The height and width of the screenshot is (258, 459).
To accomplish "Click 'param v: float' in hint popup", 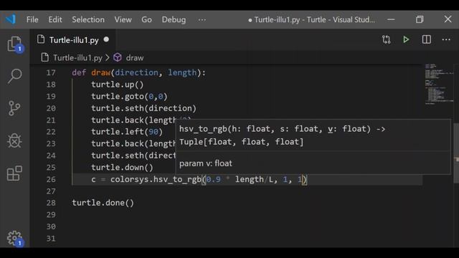I will pyautogui.click(x=206, y=163).
